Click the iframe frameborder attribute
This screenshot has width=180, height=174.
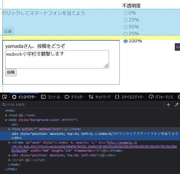pyautogui.click(x=87, y=151)
